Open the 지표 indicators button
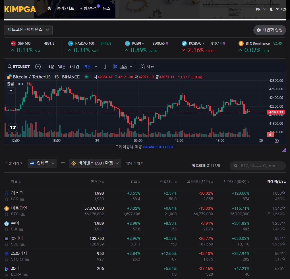Image resolution: width=290 pixels, height=279 pixels. (x=147, y=66)
